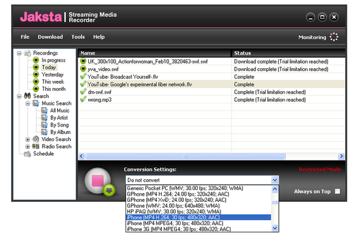
Task: Click the file list's left scroll arrow
Action: 82,156
